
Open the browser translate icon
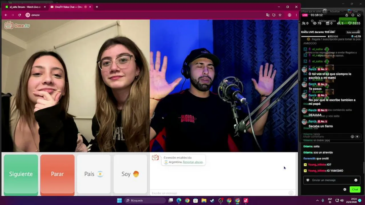pyautogui.click(x=268, y=15)
